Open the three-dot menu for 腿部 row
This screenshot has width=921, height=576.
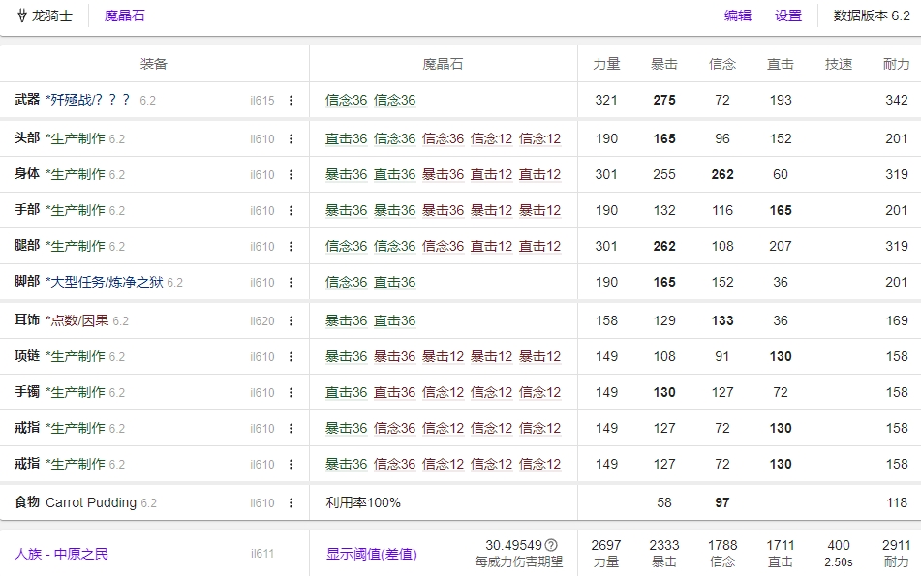click(291, 247)
